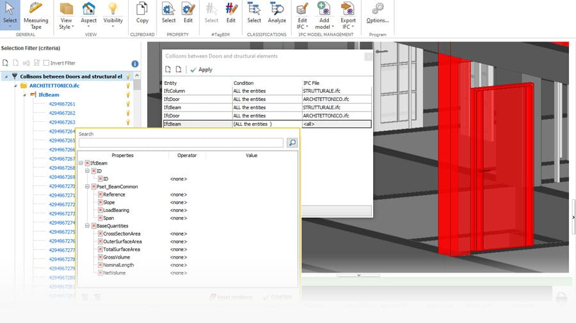Open the Add model tool
This screenshot has width=576, height=323.
tap(324, 15)
